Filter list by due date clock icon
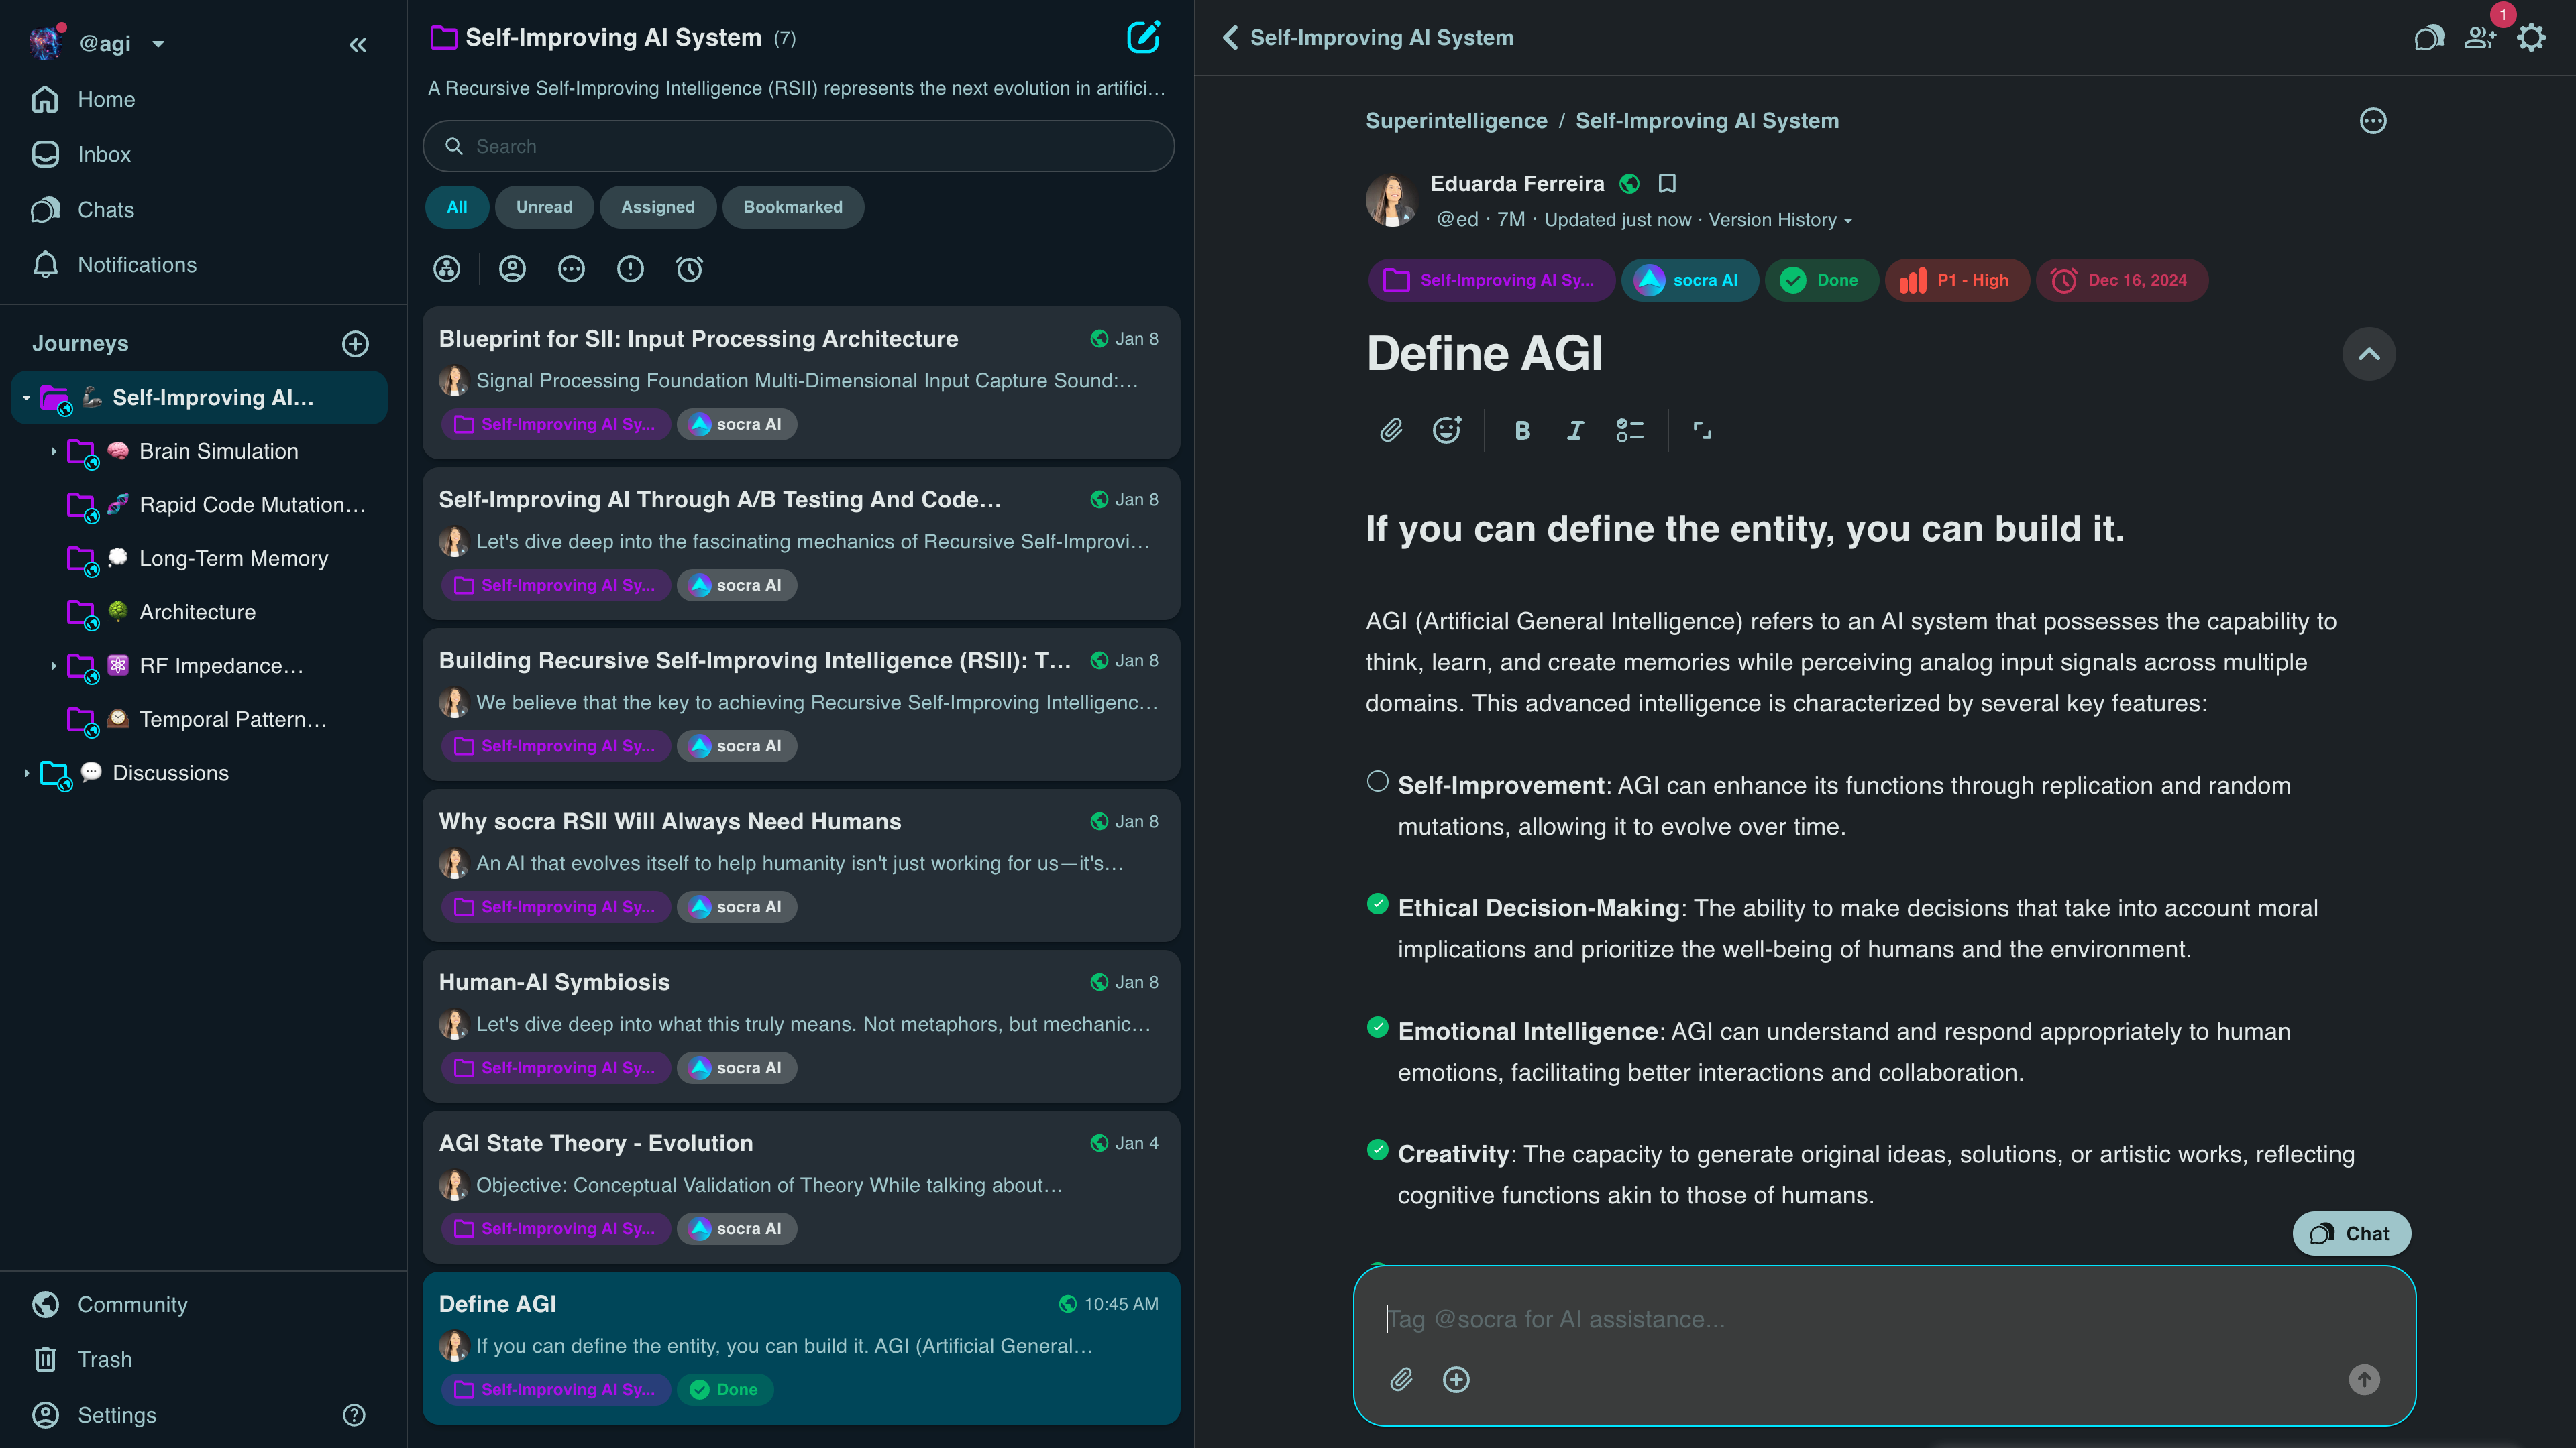 [x=690, y=269]
